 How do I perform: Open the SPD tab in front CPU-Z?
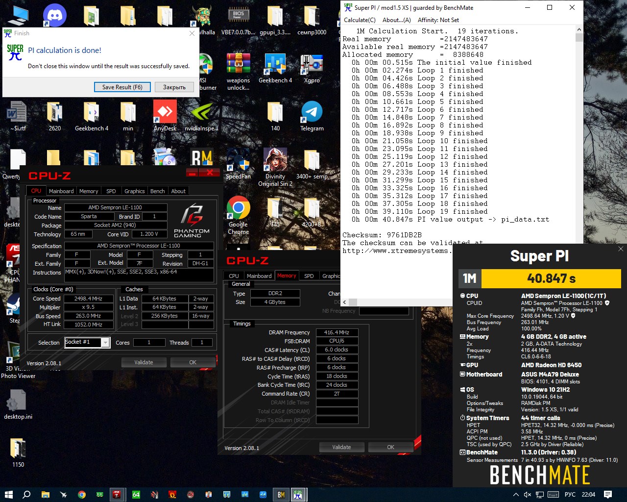point(111,191)
